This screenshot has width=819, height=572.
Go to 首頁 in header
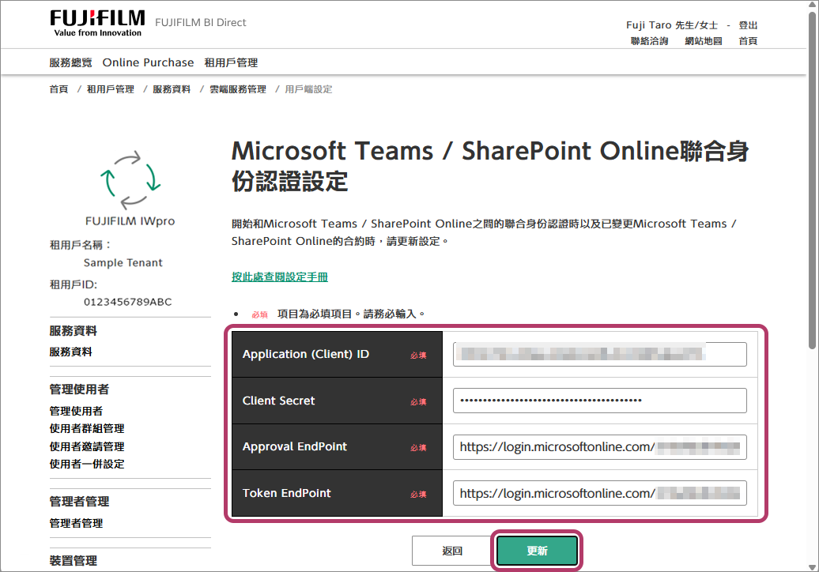click(748, 41)
